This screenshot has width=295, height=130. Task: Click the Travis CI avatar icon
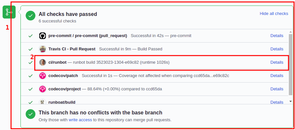pyautogui.click(x=42, y=49)
